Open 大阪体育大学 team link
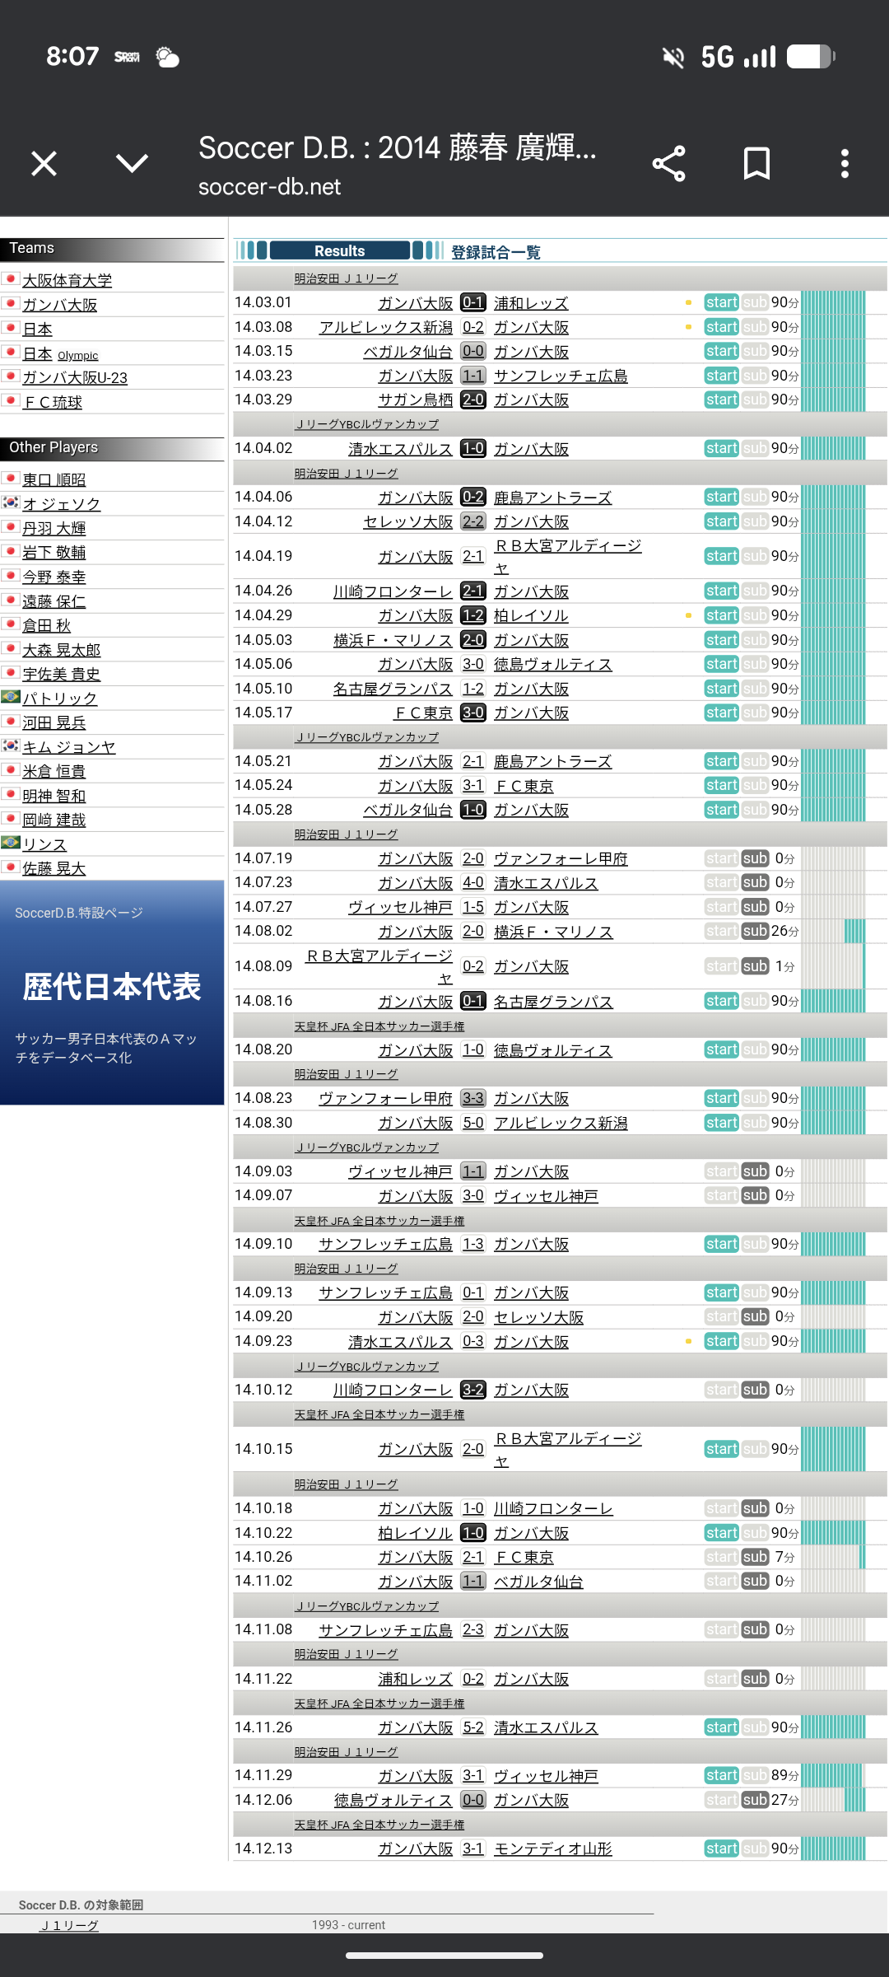 click(67, 281)
